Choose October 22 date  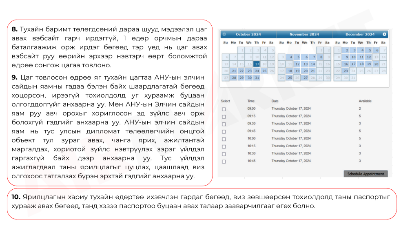pos(241,71)
